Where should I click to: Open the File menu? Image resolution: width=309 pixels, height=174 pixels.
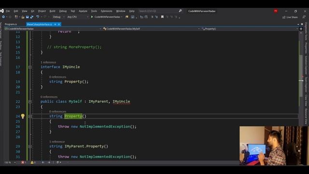coord(8,11)
